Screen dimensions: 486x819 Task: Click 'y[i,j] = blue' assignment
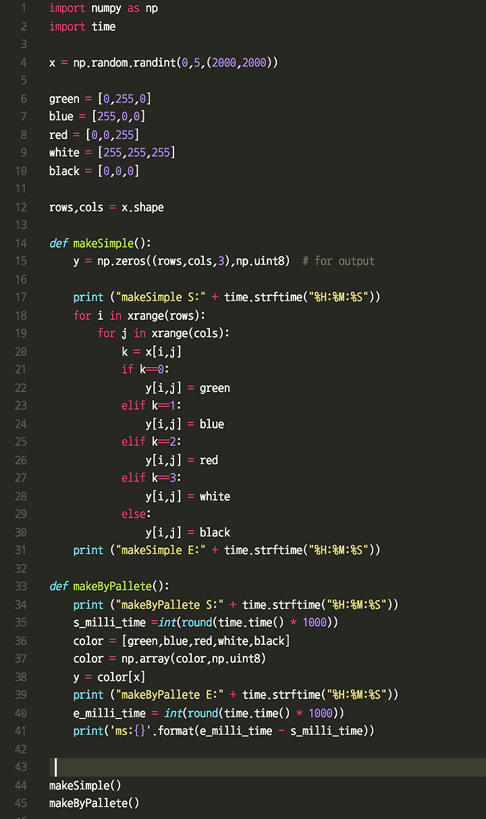coord(185,424)
